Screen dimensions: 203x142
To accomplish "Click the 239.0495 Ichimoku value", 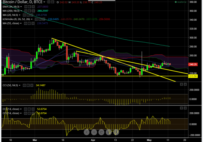I will tap(53, 19).
